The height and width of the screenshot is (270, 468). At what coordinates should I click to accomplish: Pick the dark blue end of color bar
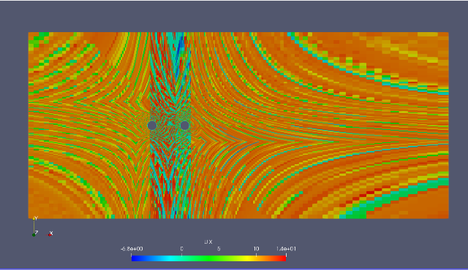(x=134, y=258)
